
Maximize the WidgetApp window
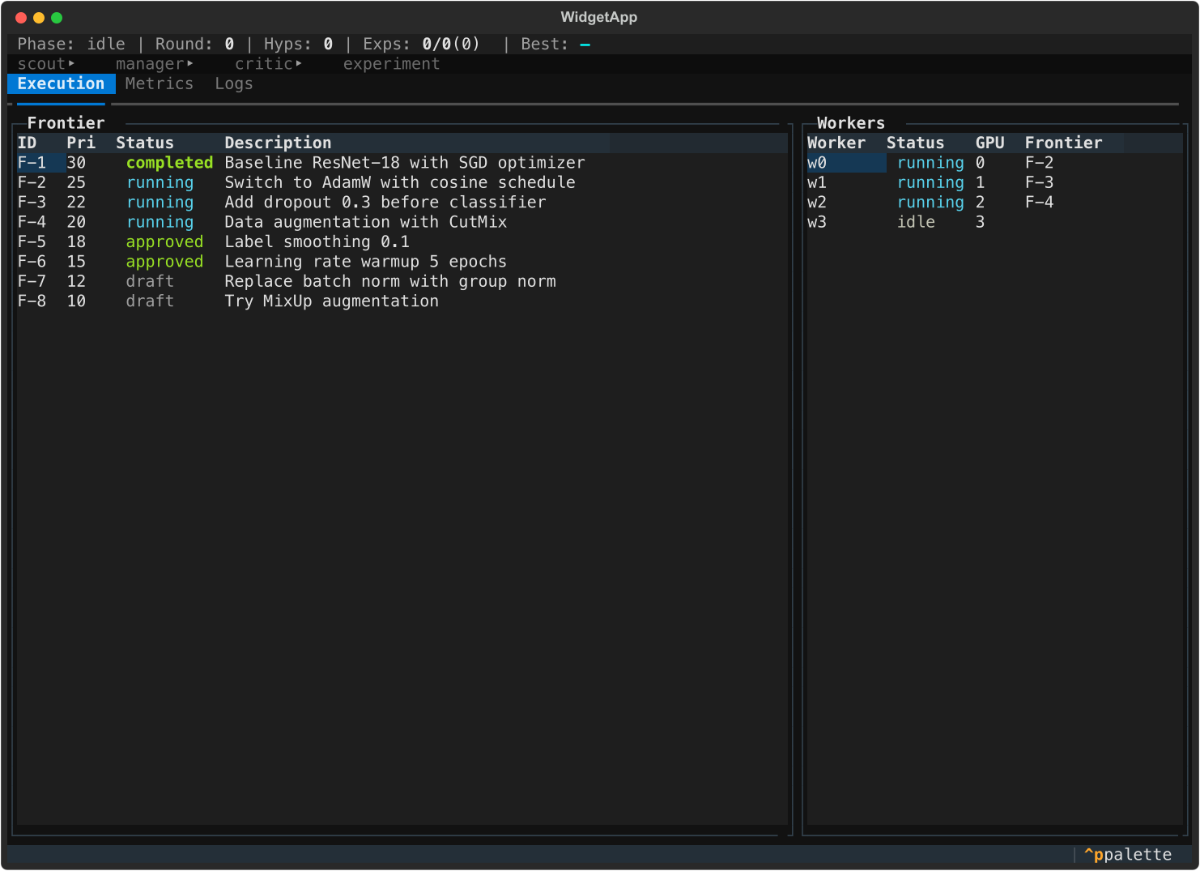pos(57,18)
